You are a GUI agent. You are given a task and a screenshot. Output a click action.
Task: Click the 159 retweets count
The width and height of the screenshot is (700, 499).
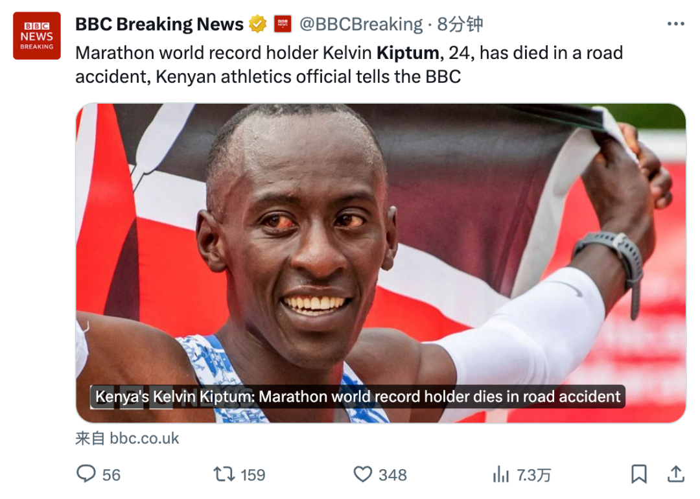click(x=253, y=475)
